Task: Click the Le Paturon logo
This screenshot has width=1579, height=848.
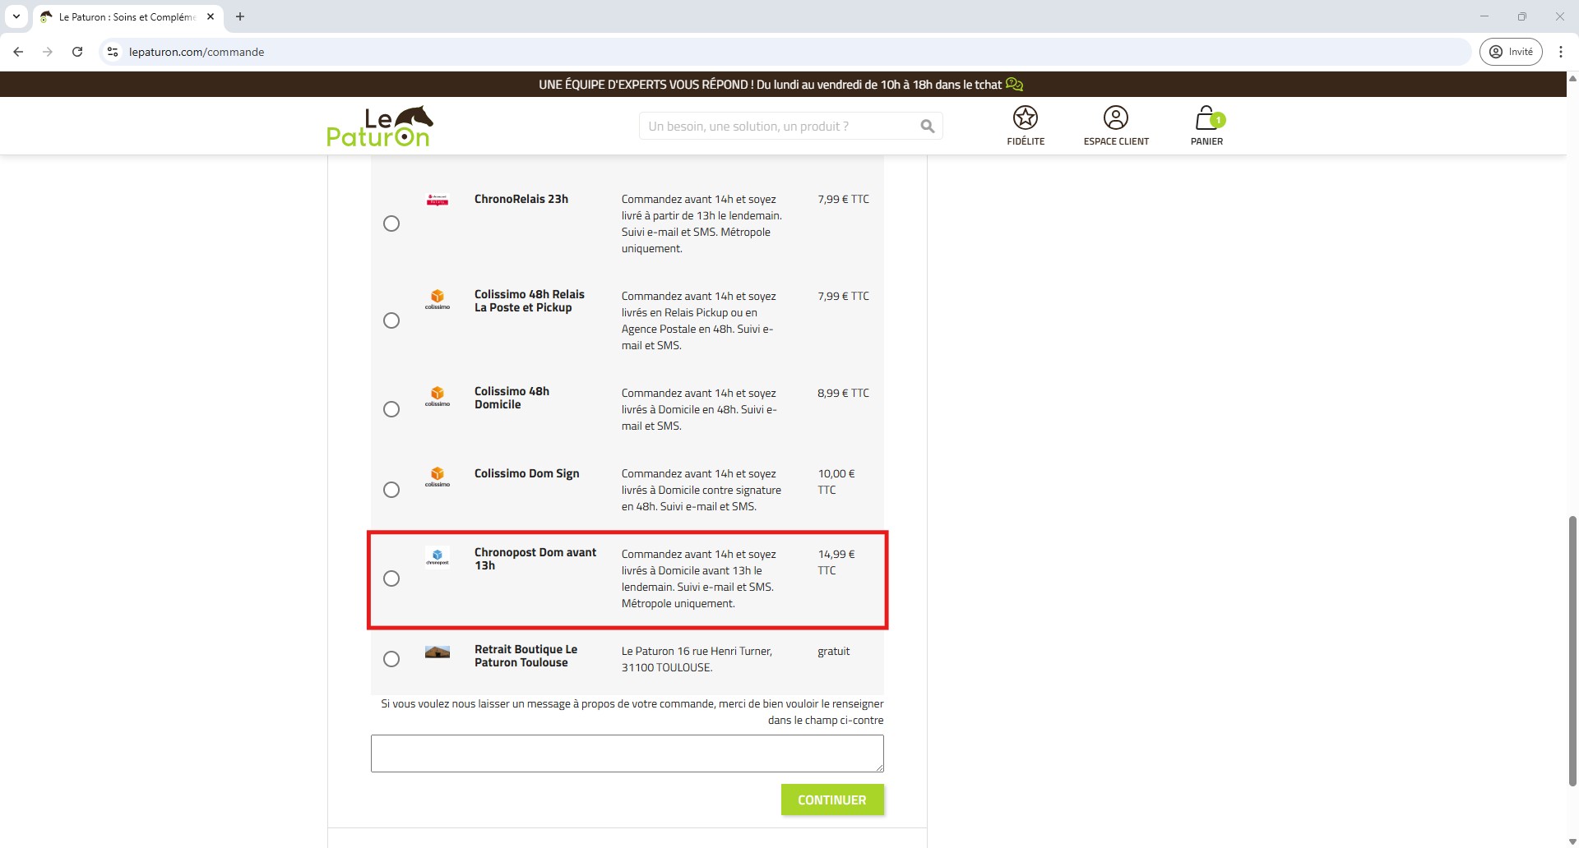Action: point(379,127)
